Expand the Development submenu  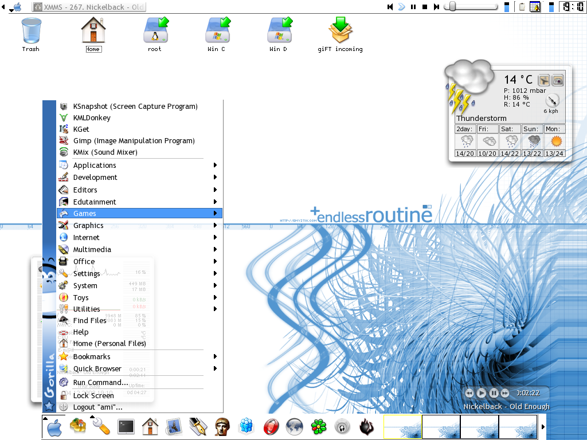click(139, 177)
